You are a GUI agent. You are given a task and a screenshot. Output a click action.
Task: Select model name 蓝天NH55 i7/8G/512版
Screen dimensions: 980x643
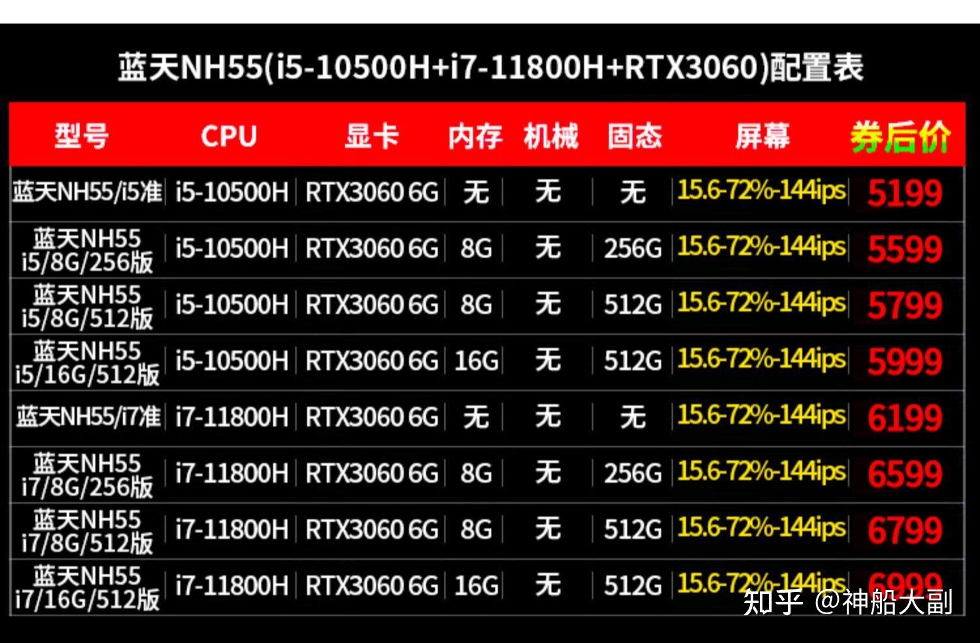(88, 531)
